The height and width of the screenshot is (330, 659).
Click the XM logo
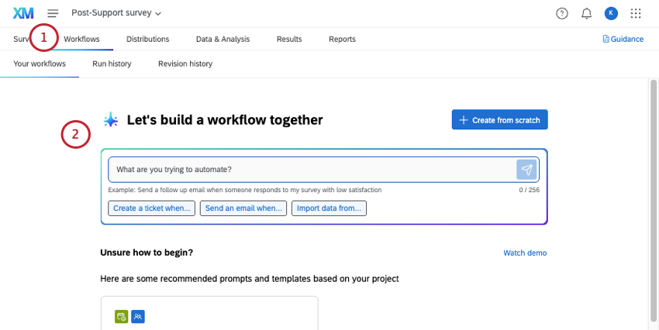23,13
